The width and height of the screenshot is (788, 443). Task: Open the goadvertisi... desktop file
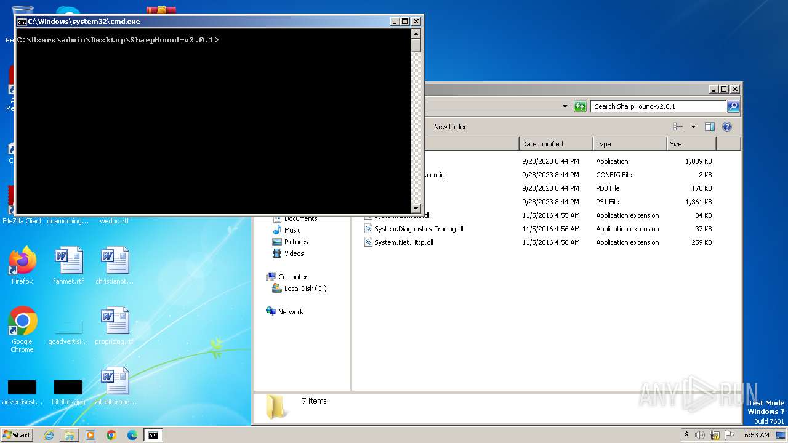point(68,331)
